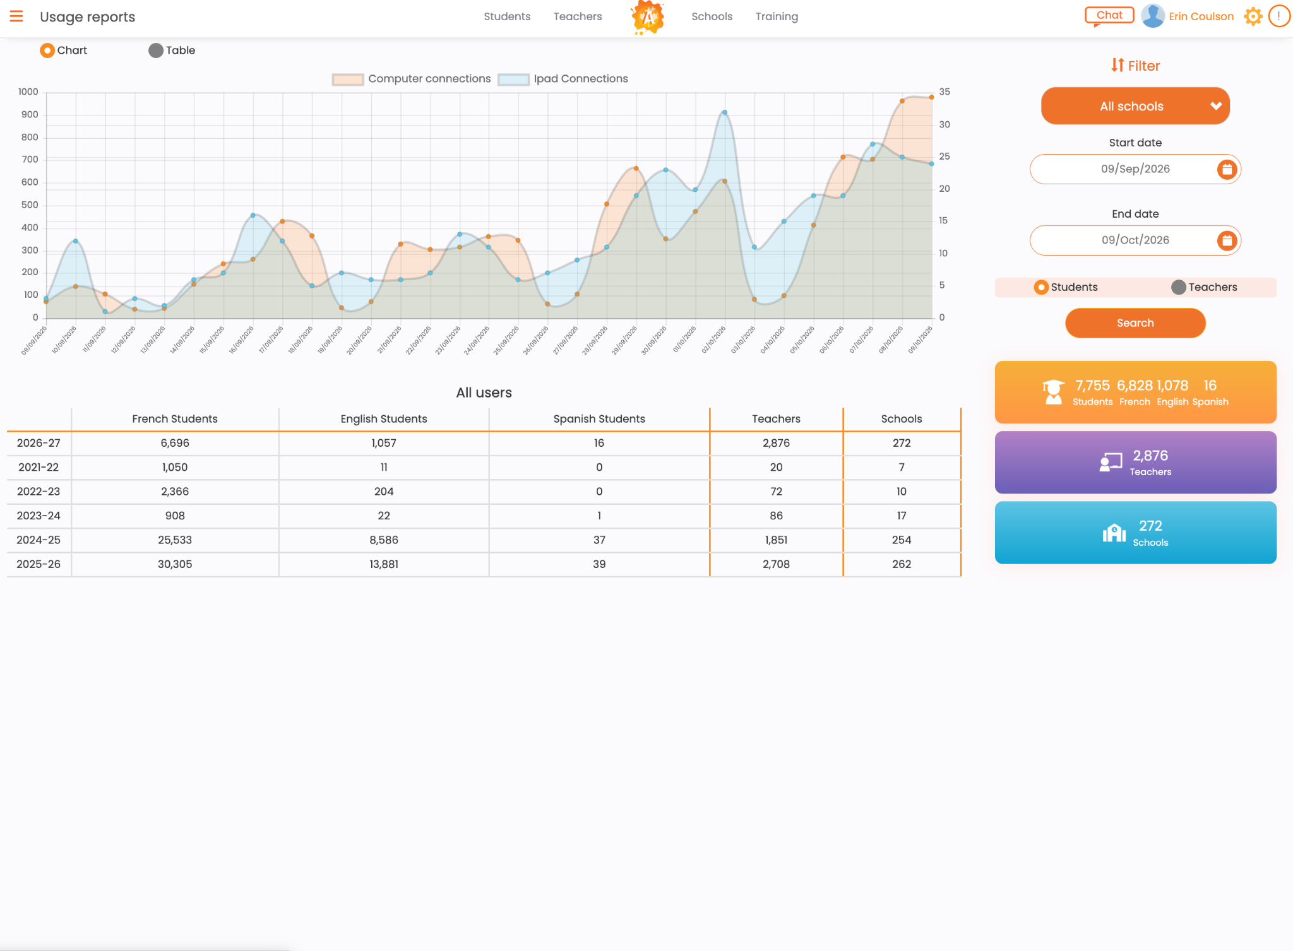
Task: Open the Training nav item
Action: click(777, 16)
